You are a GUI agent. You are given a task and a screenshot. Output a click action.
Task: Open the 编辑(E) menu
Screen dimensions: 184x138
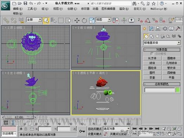[18, 9]
